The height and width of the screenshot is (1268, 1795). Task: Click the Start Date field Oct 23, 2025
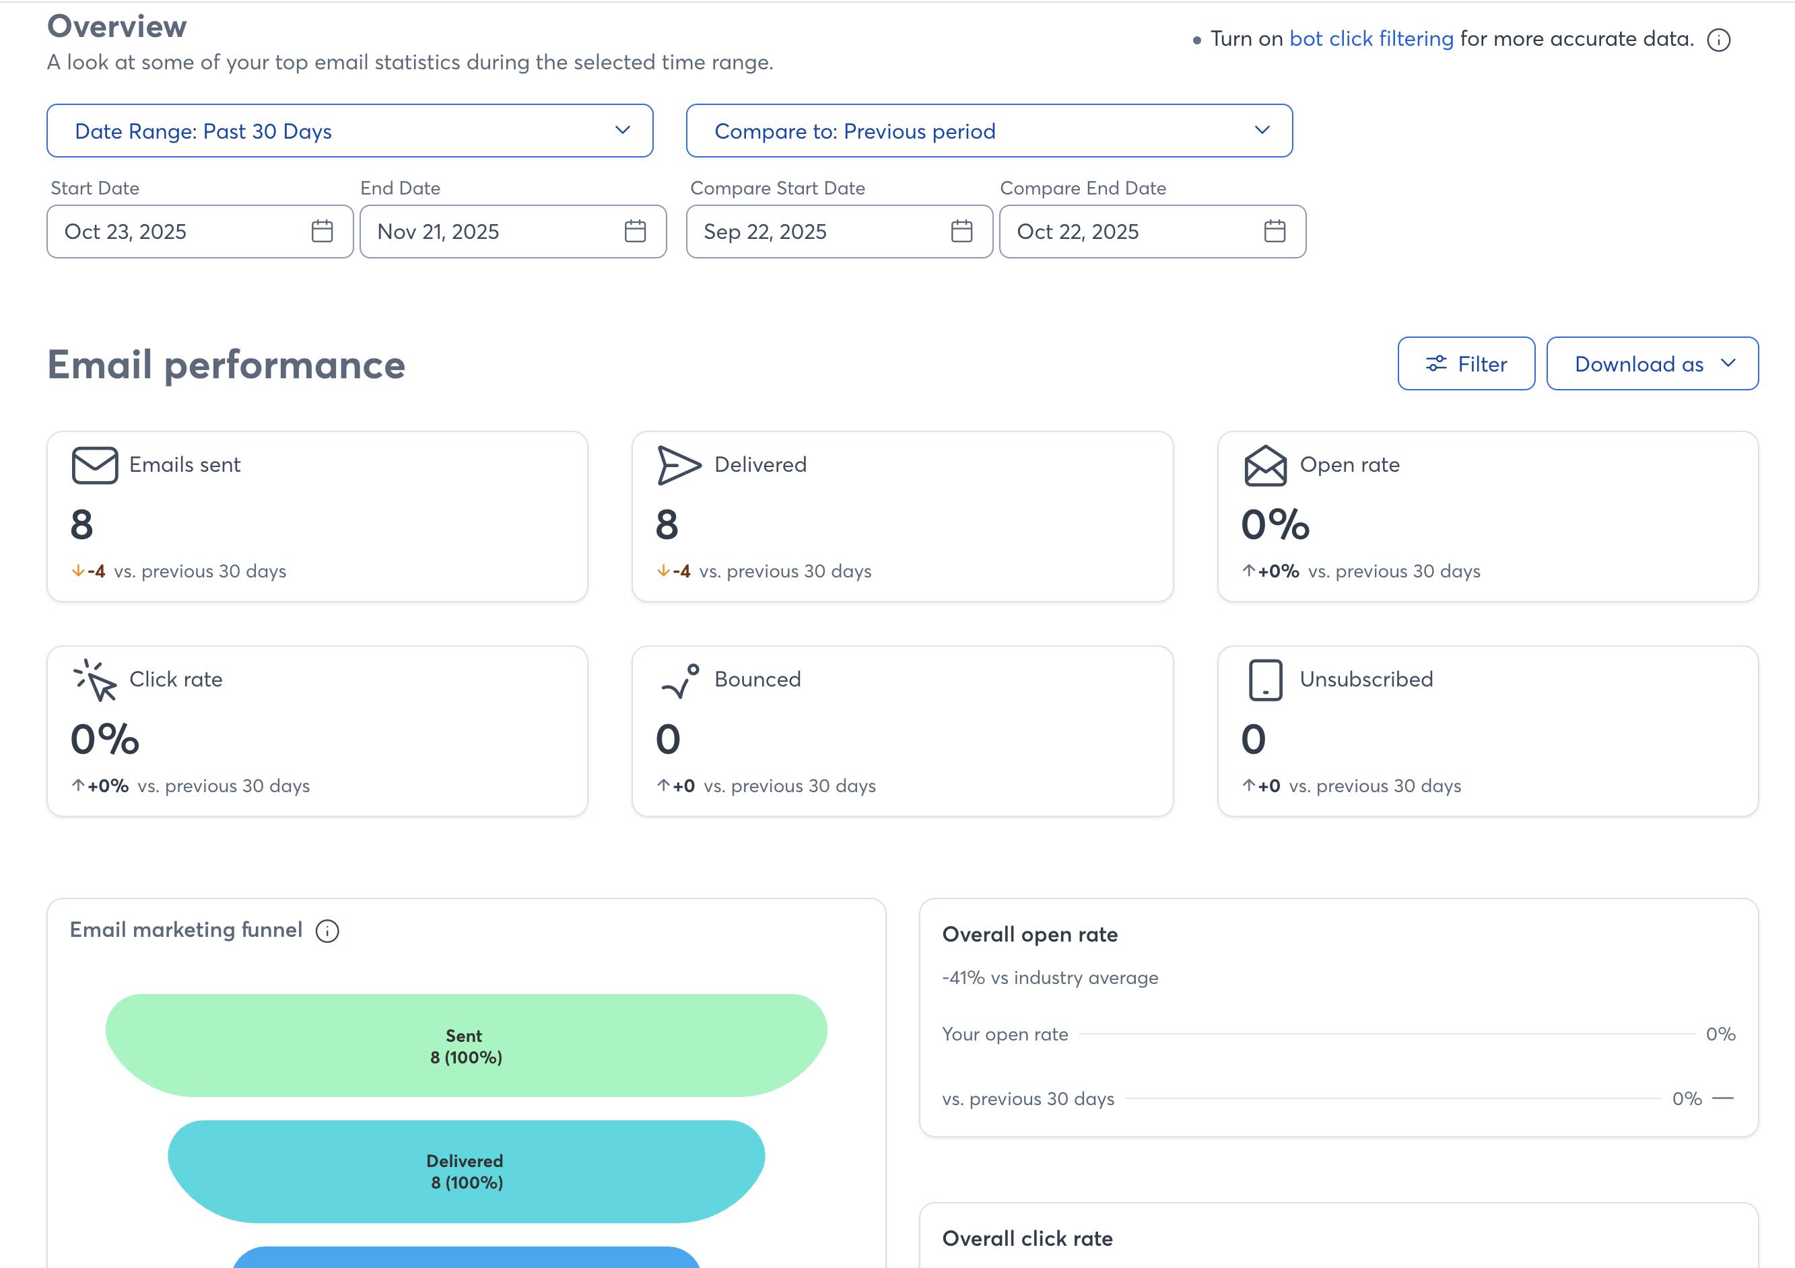click(180, 232)
